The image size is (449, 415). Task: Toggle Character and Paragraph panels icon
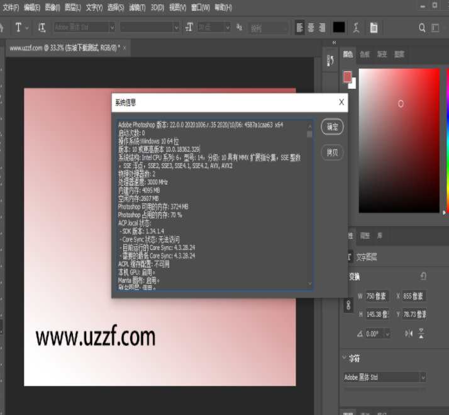tap(374, 28)
